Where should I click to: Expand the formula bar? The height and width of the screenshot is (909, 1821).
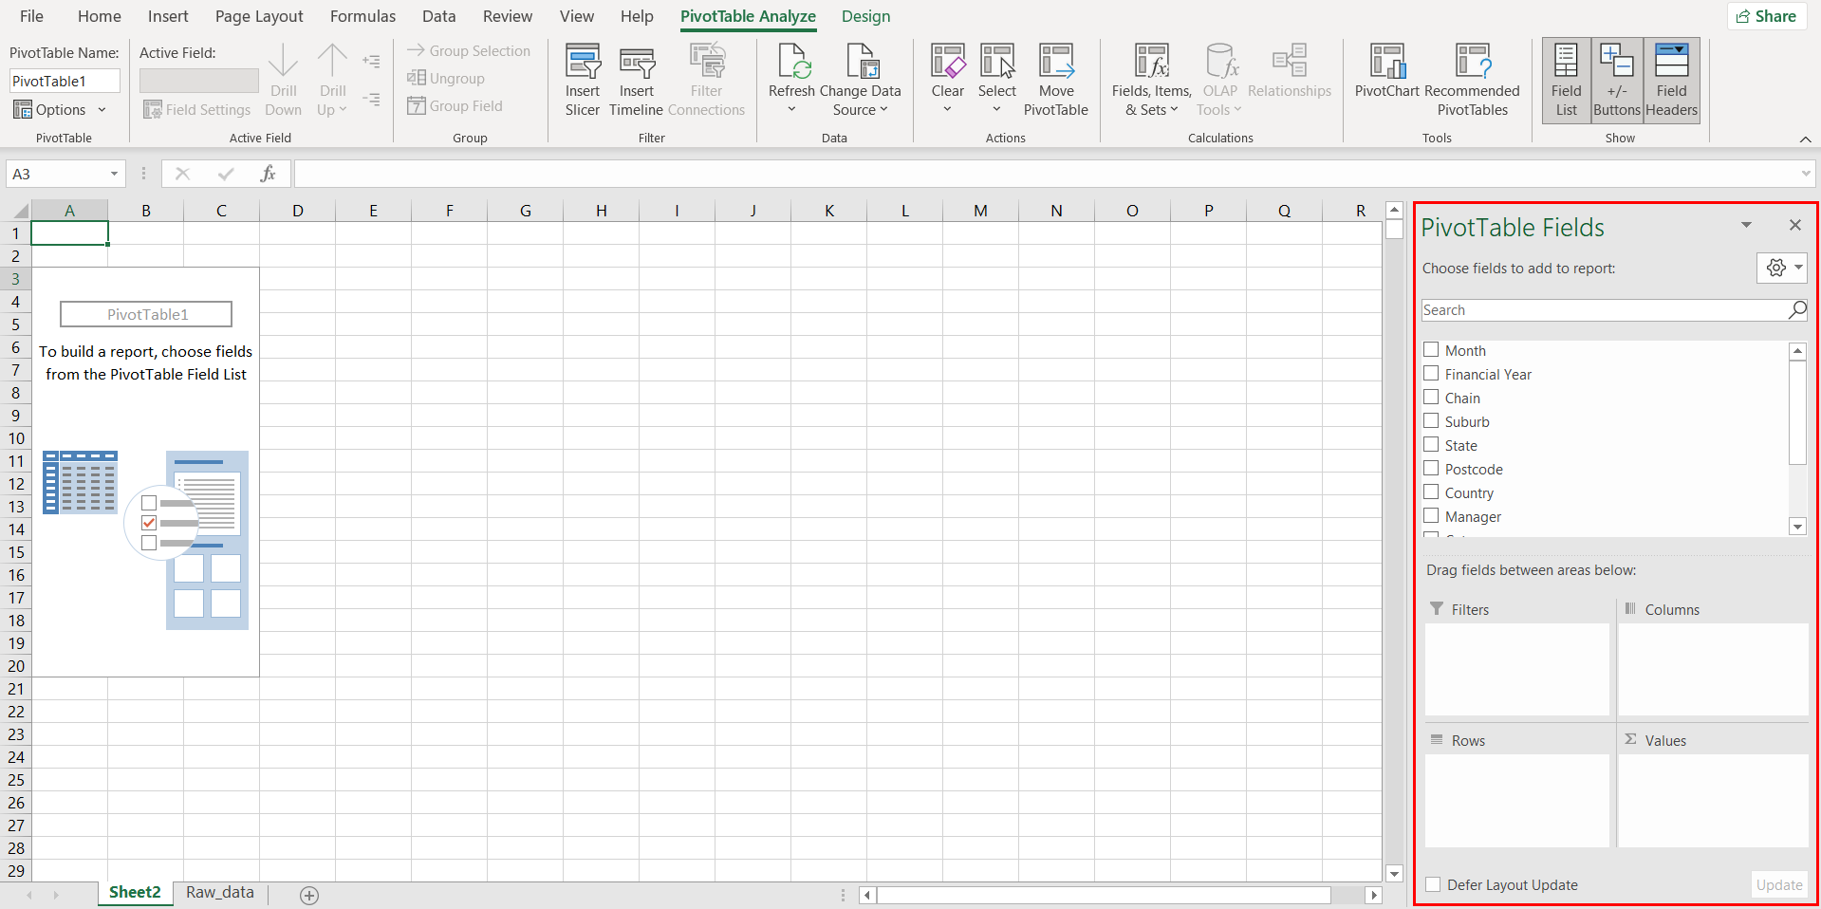tap(1805, 174)
